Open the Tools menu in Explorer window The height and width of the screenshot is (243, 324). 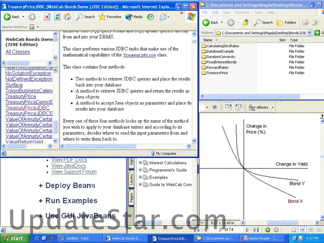coord(258,12)
